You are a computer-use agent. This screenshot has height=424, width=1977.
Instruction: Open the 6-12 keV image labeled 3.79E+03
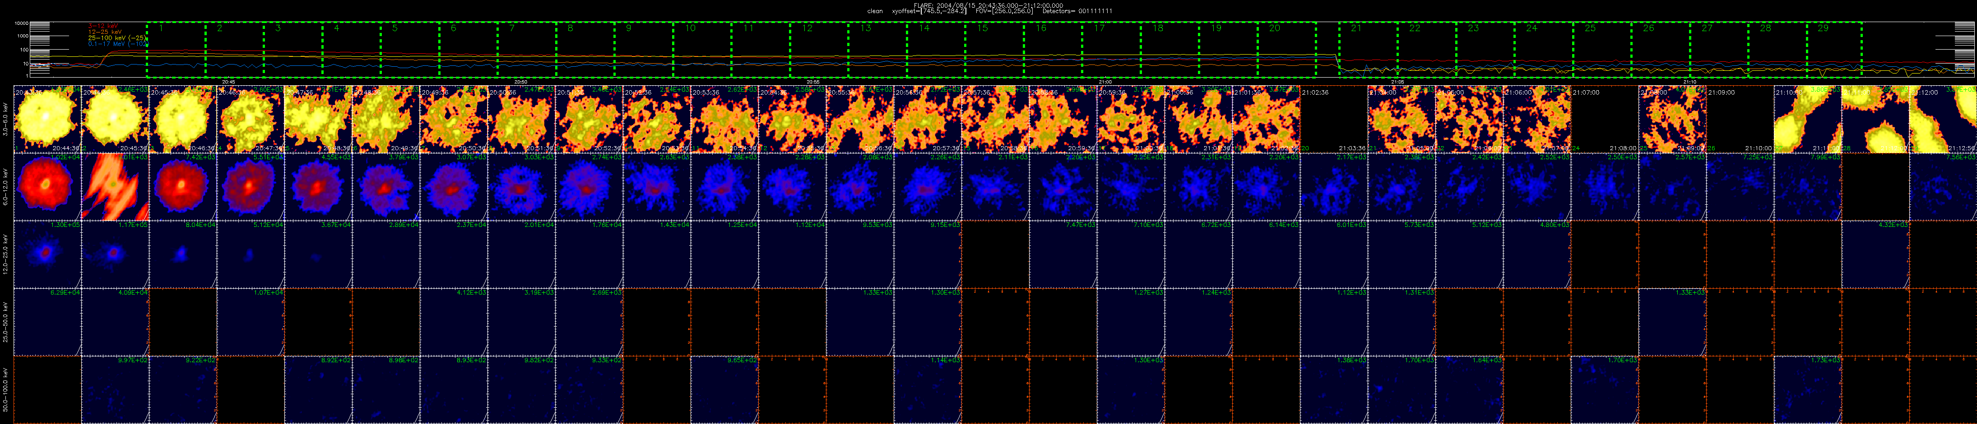(x=386, y=186)
